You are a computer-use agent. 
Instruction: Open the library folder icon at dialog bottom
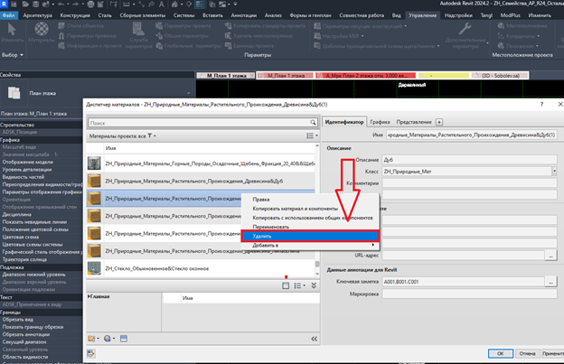91,339
